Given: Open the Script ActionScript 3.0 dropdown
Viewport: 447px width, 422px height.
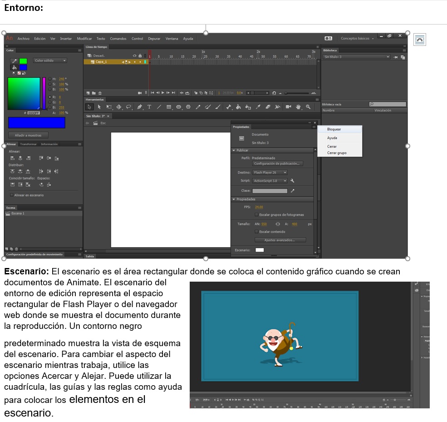Looking at the screenshot, I should click(270, 181).
